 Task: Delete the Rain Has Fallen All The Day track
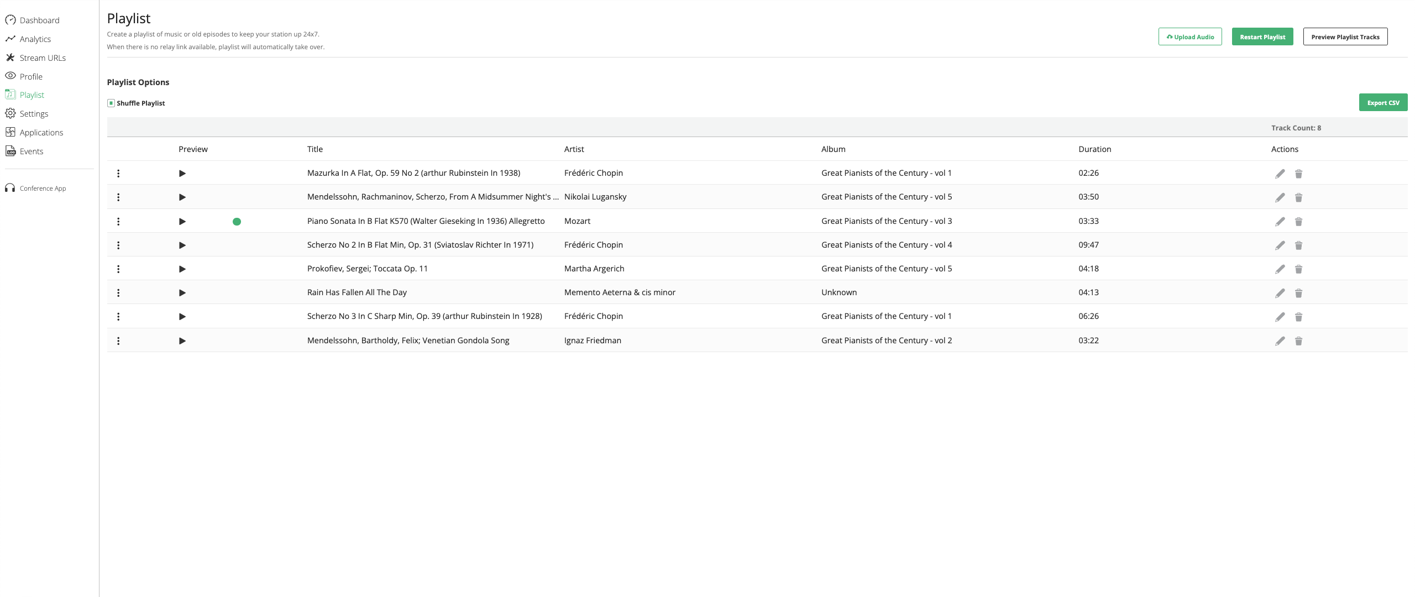1298,293
